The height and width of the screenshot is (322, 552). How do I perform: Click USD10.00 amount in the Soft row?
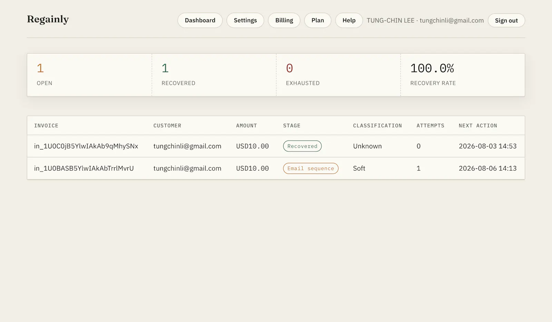pos(253,168)
